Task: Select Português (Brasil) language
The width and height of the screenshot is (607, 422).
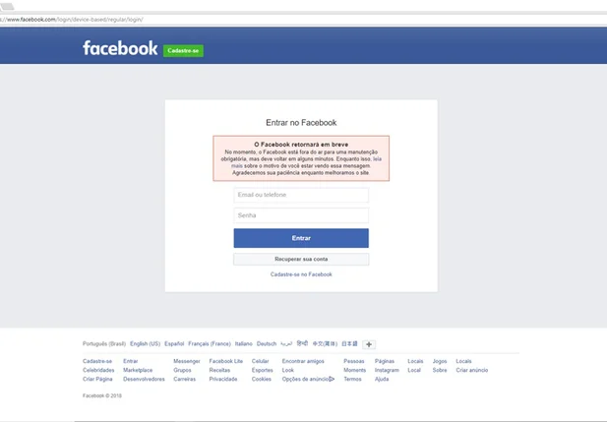Action: click(x=104, y=343)
